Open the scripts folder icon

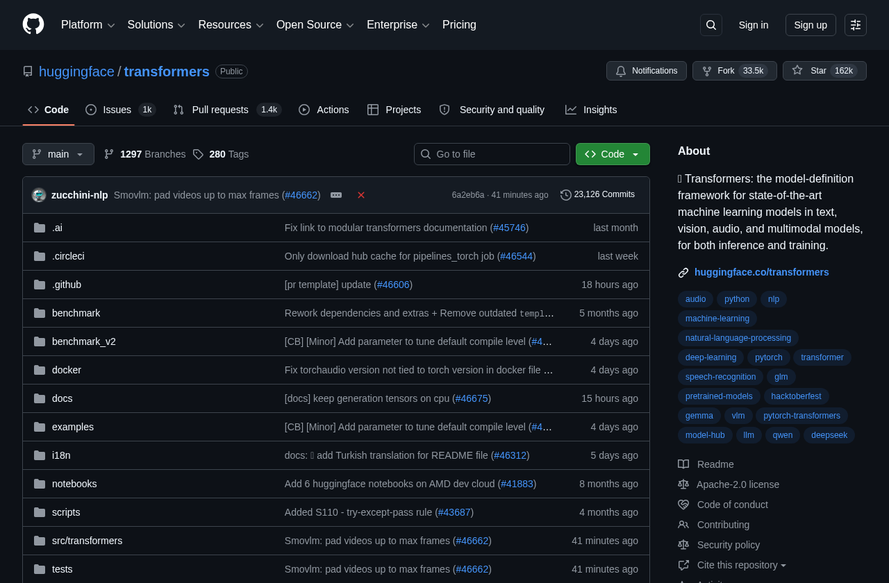pos(40,512)
